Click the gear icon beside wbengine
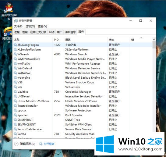 click(x=16, y=77)
